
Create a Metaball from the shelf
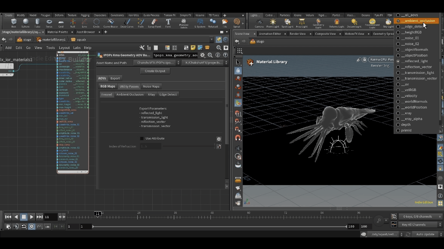[213, 23]
